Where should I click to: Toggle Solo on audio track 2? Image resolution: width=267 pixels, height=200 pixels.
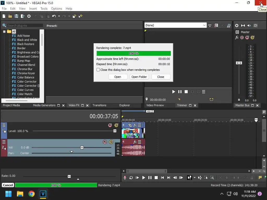111,142
